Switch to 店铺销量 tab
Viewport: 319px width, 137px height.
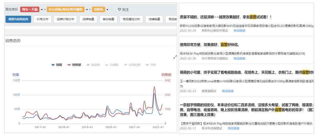[x=154, y=19]
